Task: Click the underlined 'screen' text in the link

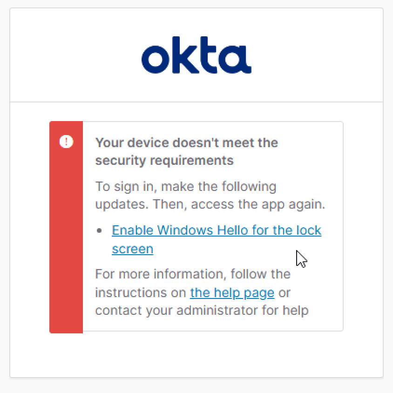Action: [x=132, y=249]
